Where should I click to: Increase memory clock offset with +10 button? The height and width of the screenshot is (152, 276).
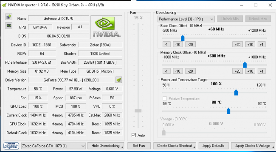point(250,71)
